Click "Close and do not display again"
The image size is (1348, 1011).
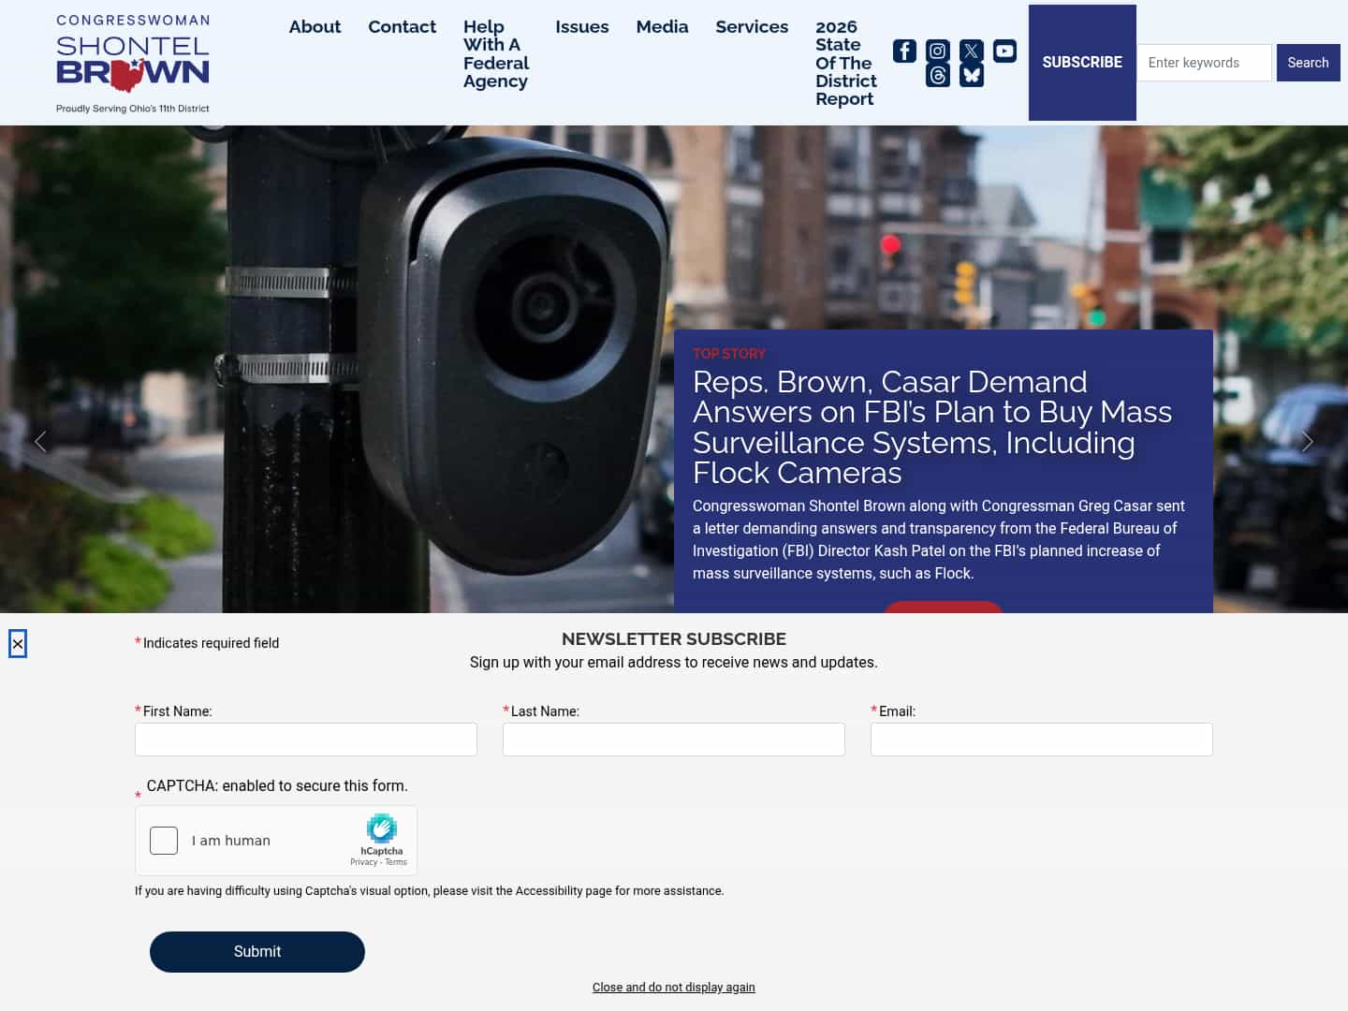point(674,988)
